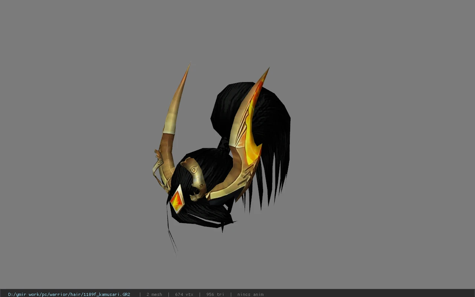Click the '956 tri' triangle count
Image resolution: width=475 pixels, height=297 pixels.
(x=215, y=294)
